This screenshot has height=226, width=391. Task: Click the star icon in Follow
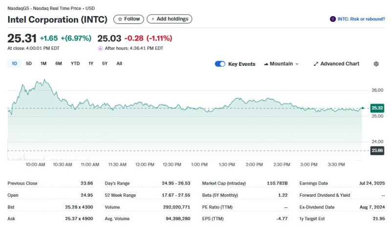click(120, 19)
